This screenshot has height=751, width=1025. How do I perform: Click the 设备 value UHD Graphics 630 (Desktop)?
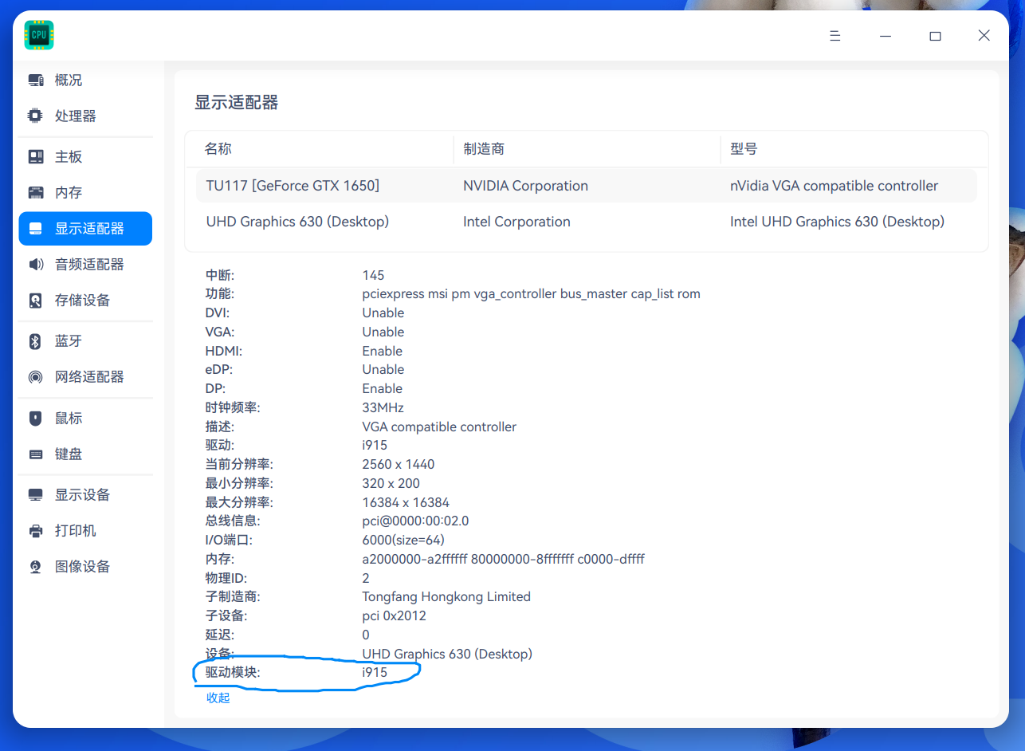click(x=446, y=654)
